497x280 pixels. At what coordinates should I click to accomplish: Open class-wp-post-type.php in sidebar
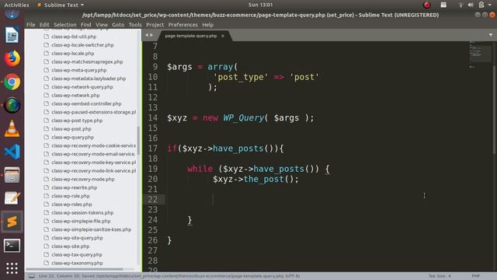coord(77,121)
